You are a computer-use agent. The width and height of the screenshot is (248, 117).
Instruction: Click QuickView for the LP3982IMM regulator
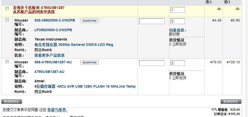(90, 21)
